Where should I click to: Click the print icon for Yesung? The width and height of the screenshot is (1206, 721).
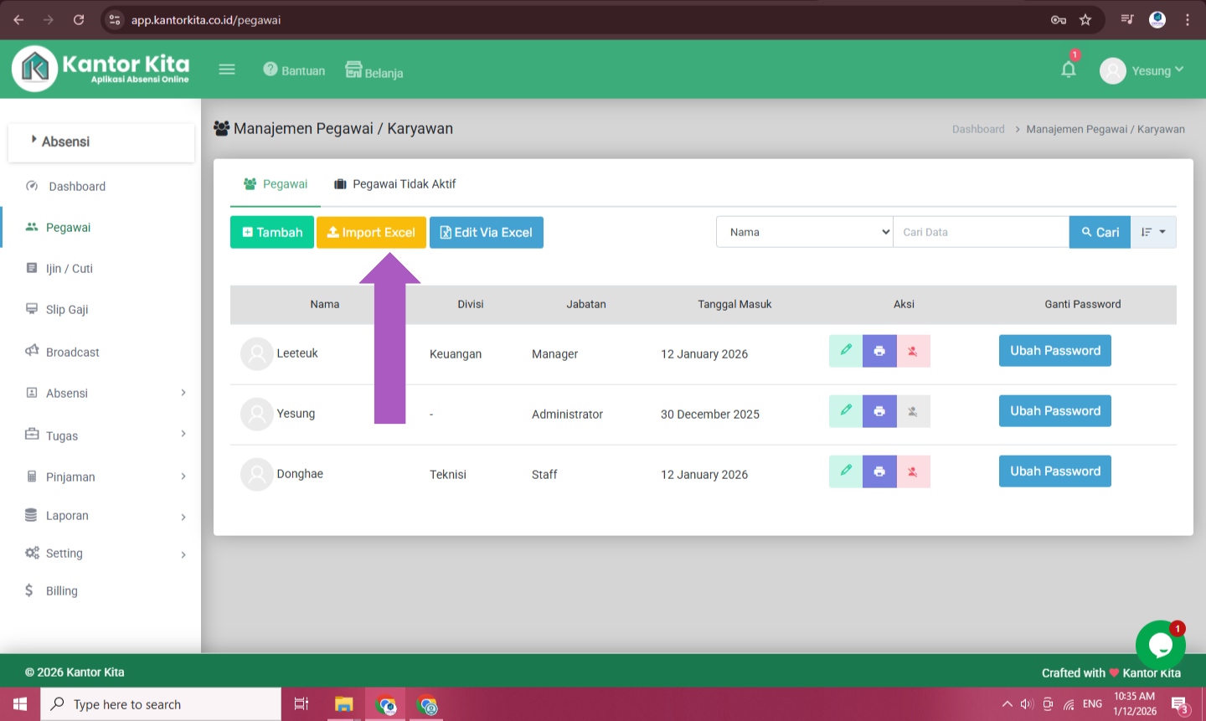click(879, 411)
